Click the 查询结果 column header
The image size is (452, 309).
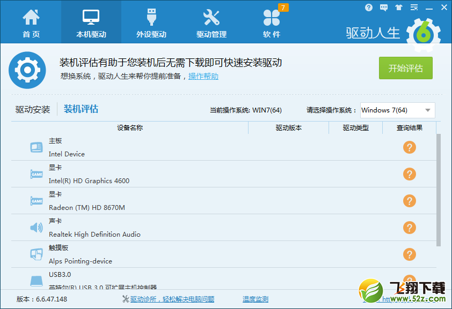[x=410, y=127]
